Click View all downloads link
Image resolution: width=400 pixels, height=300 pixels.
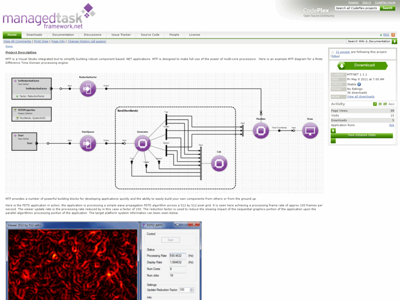coord(360,96)
